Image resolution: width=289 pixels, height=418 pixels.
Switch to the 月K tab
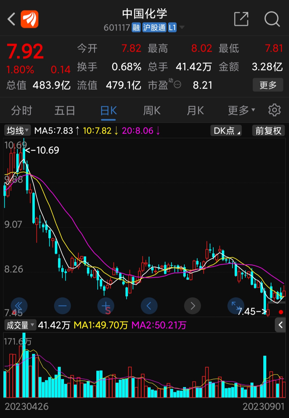(195, 110)
